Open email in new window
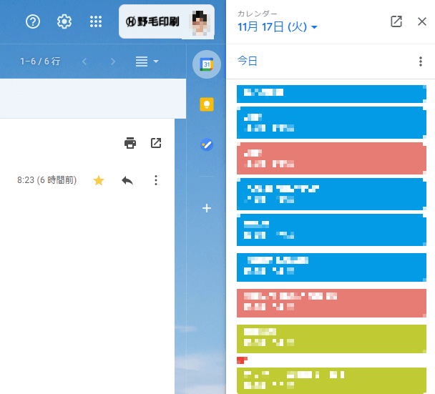The width and height of the screenshot is (435, 394). pos(156,143)
